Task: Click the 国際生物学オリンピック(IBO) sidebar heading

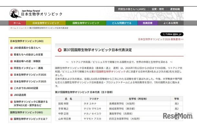Action: click(30, 112)
